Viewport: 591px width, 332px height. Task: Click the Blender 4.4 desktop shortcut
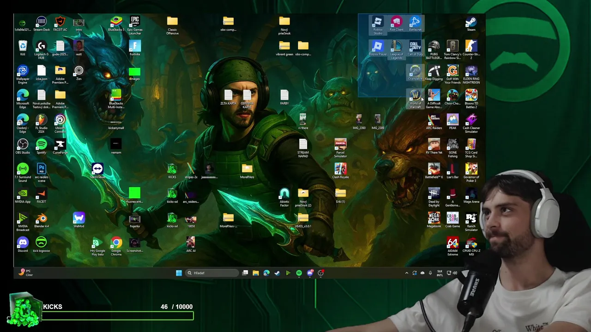tap(42, 220)
